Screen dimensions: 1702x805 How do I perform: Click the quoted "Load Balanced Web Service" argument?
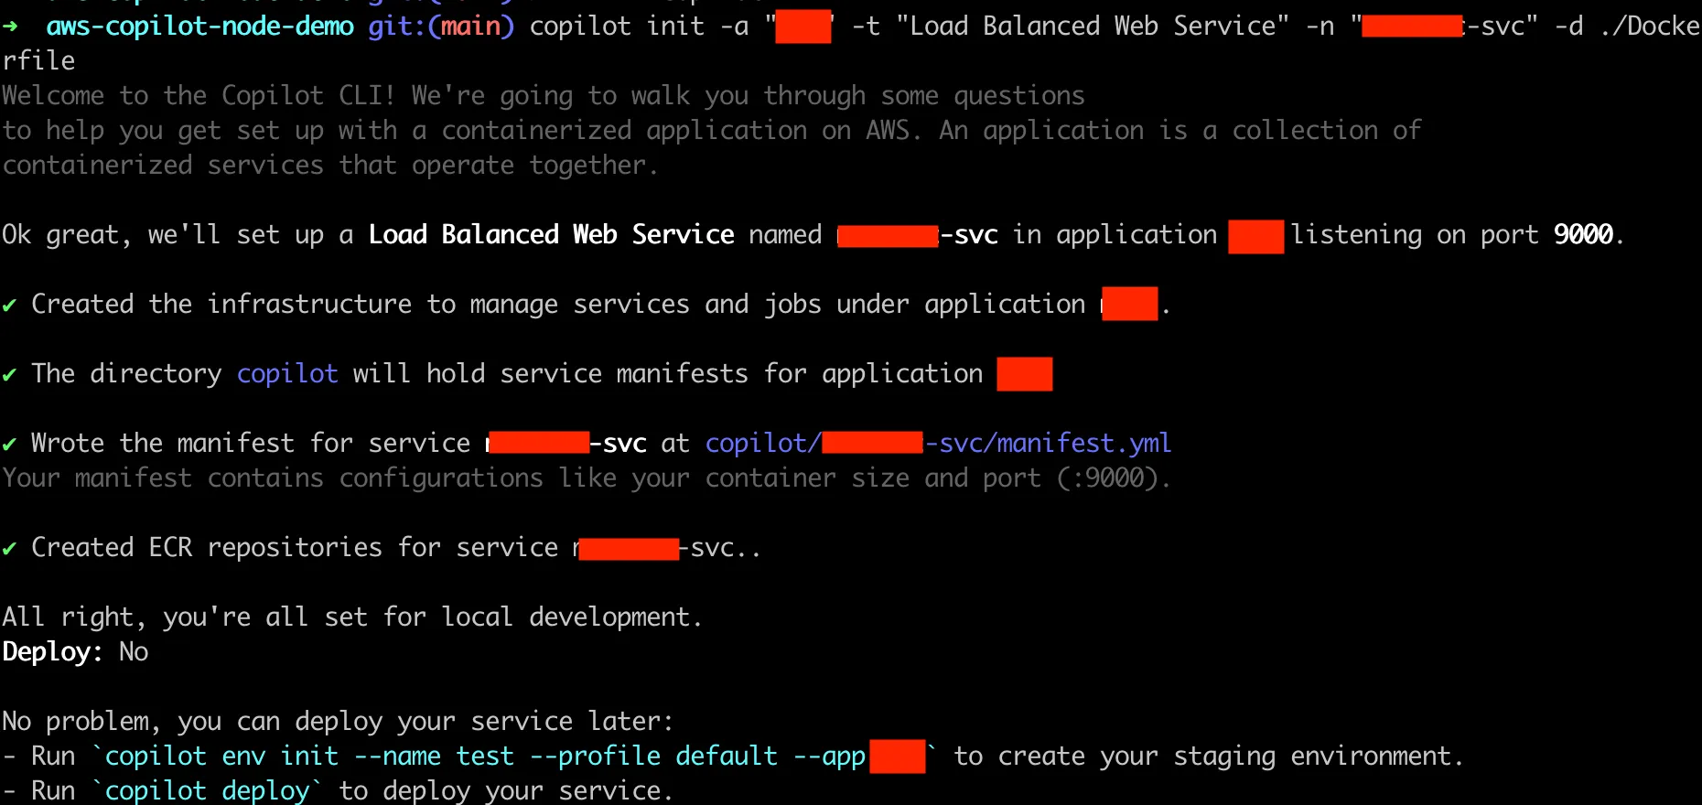tap(1093, 27)
